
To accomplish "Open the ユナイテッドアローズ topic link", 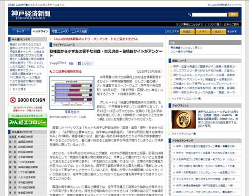I will pyautogui.click(x=27, y=48).
